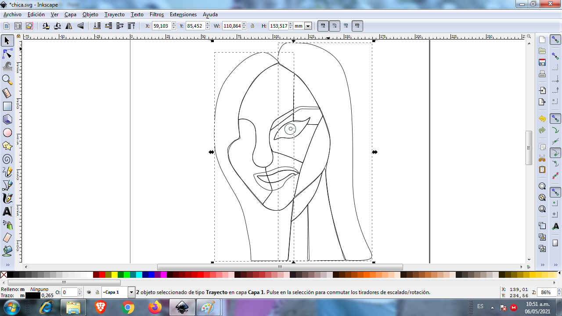Flip selection horizontally

point(69,26)
